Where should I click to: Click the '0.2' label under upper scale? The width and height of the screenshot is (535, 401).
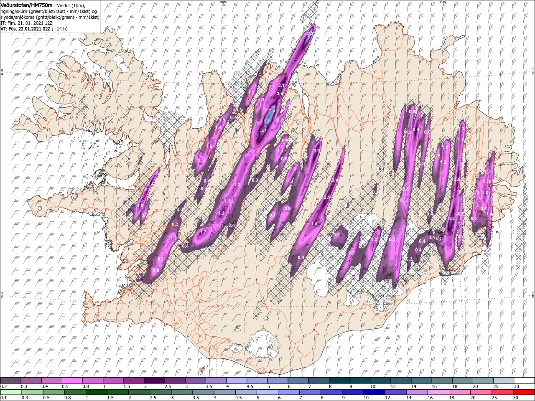[4, 386]
